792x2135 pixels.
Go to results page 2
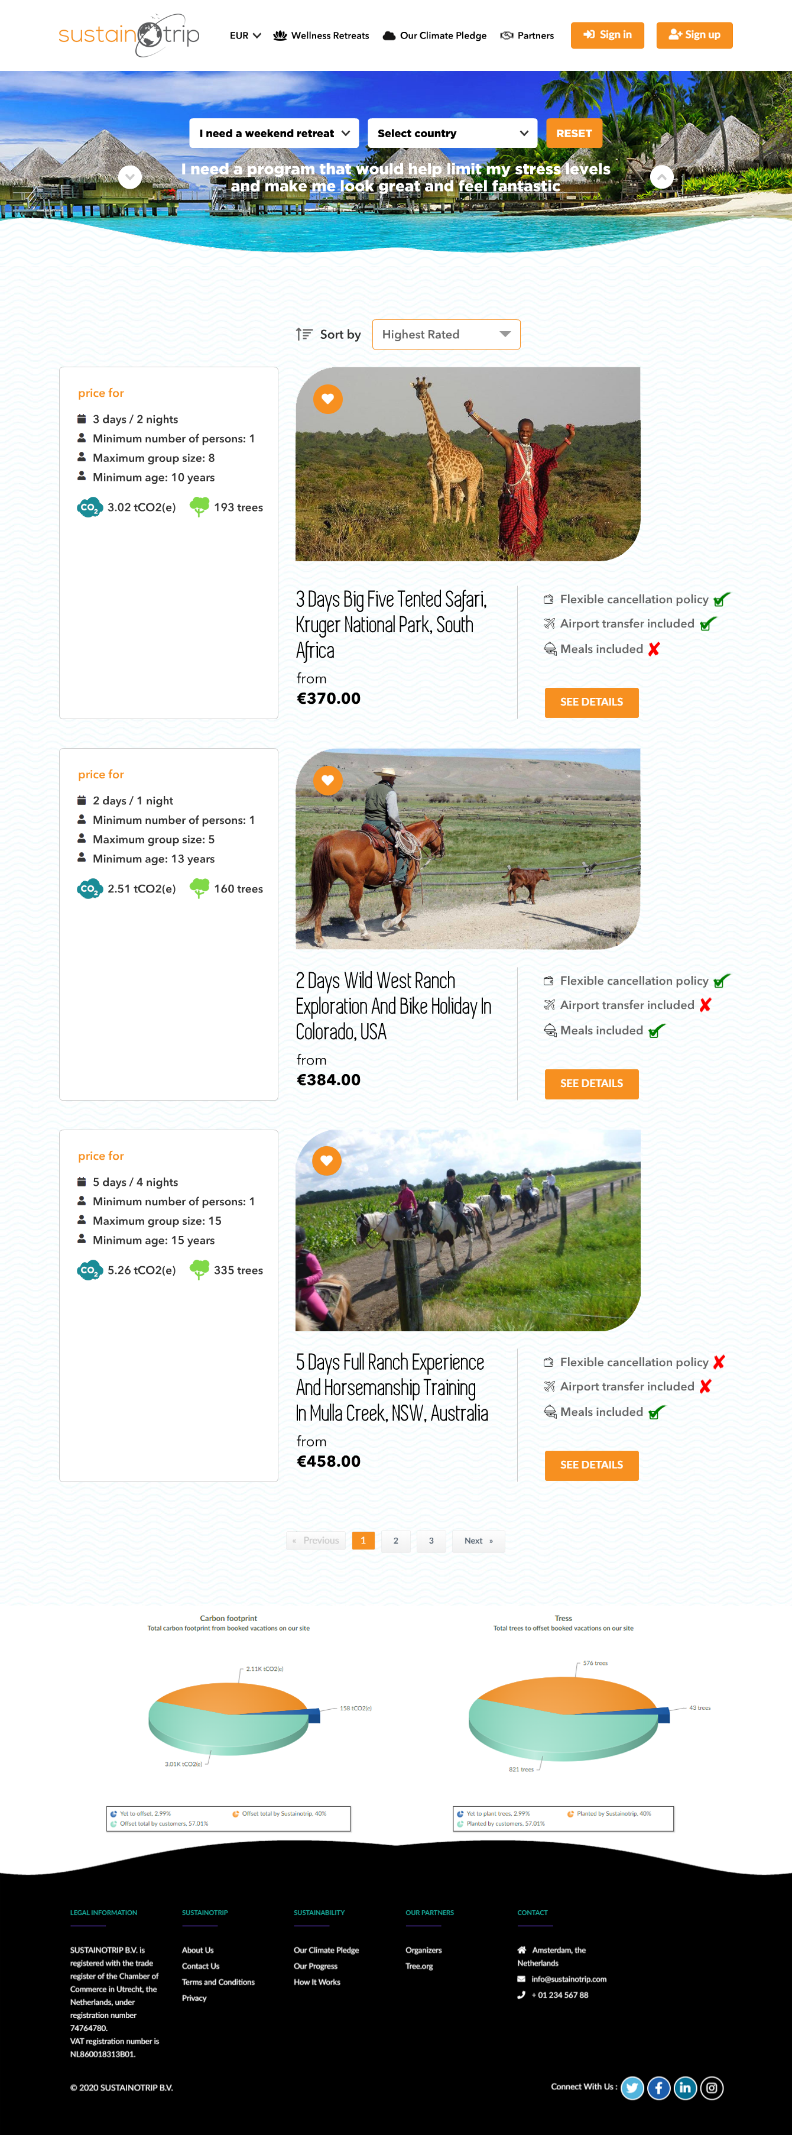point(396,1541)
